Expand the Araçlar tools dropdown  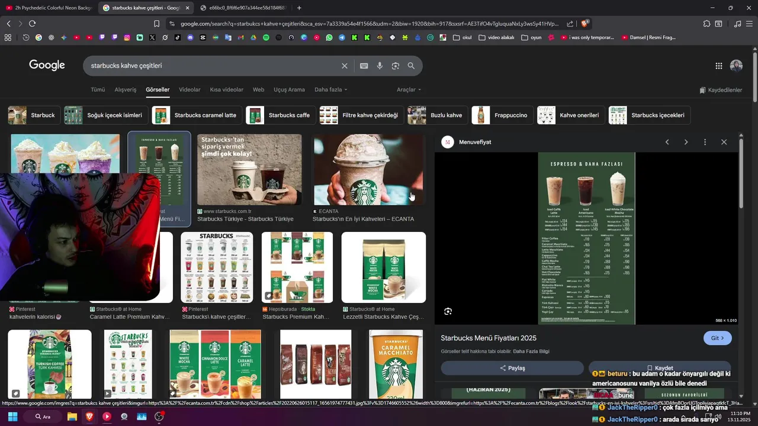(x=409, y=90)
